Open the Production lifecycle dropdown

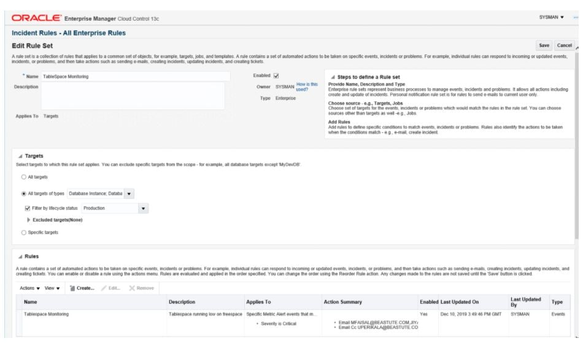coord(143,208)
